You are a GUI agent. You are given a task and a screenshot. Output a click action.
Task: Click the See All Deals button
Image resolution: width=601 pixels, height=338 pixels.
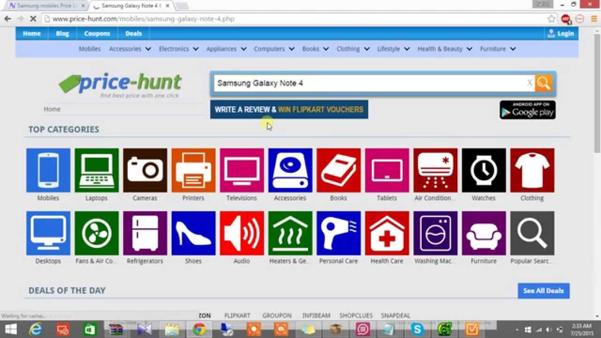(x=544, y=291)
